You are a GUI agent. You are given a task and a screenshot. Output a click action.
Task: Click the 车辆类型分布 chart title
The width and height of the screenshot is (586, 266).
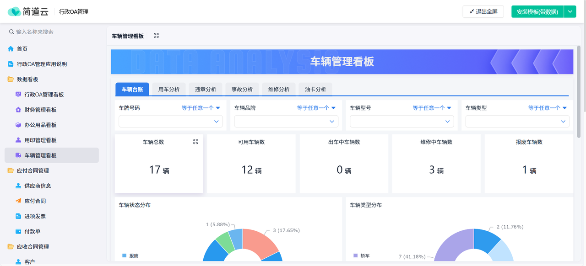click(x=366, y=205)
